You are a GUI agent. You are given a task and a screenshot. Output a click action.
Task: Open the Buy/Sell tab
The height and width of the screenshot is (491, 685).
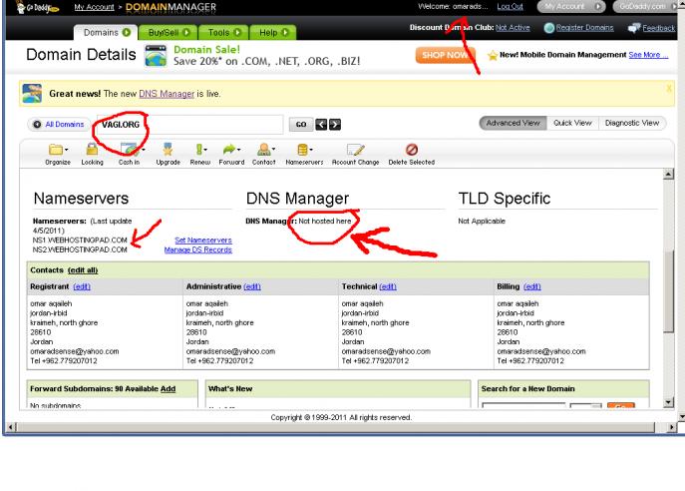(169, 33)
